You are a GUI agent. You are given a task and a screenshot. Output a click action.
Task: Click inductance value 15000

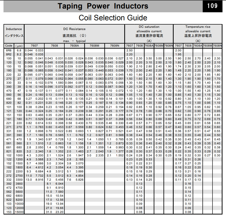(x=19, y=212)
